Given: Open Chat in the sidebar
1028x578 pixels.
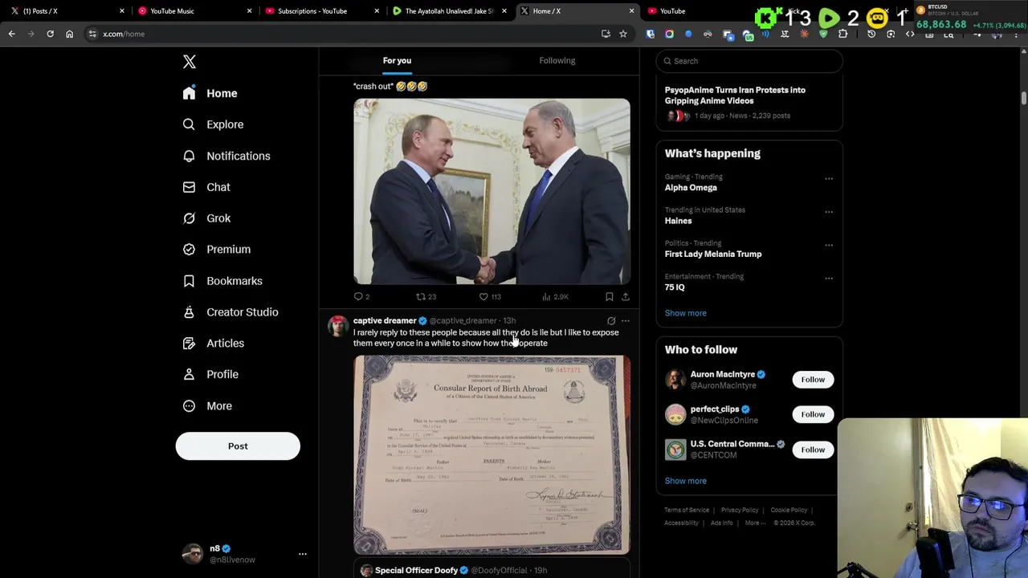Looking at the screenshot, I should pos(206,187).
